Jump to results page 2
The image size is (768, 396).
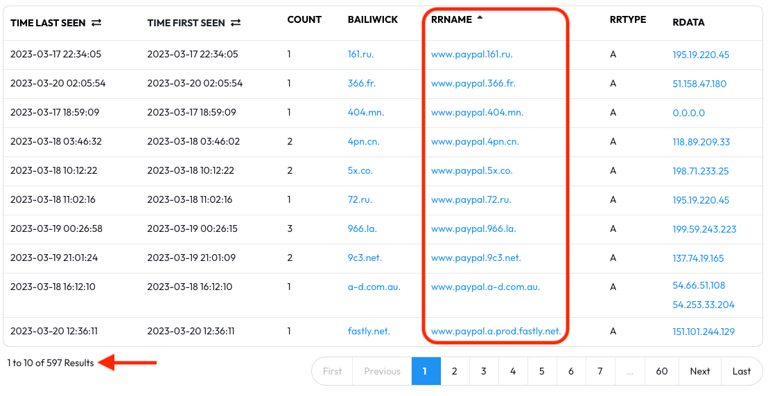click(455, 371)
